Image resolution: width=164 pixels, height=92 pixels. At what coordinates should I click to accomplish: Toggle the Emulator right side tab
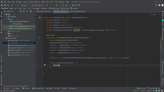[163, 82]
